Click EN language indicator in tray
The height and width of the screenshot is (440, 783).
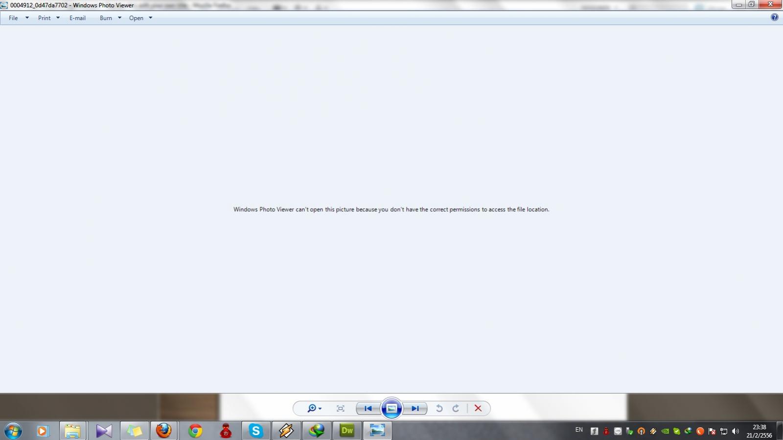click(579, 430)
